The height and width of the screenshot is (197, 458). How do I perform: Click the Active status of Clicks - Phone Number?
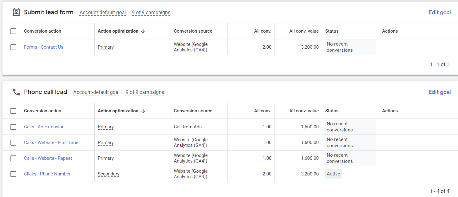click(334, 174)
